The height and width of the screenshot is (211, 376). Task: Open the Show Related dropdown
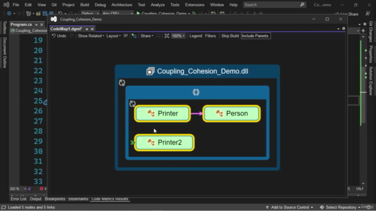pyautogui.click(x=91, y=36)
